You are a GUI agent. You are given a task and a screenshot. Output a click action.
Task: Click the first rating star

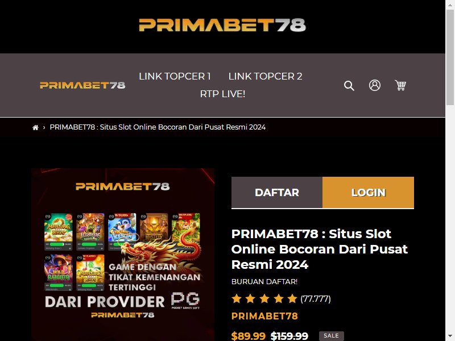pyautogui.click(x=237, y=298)
